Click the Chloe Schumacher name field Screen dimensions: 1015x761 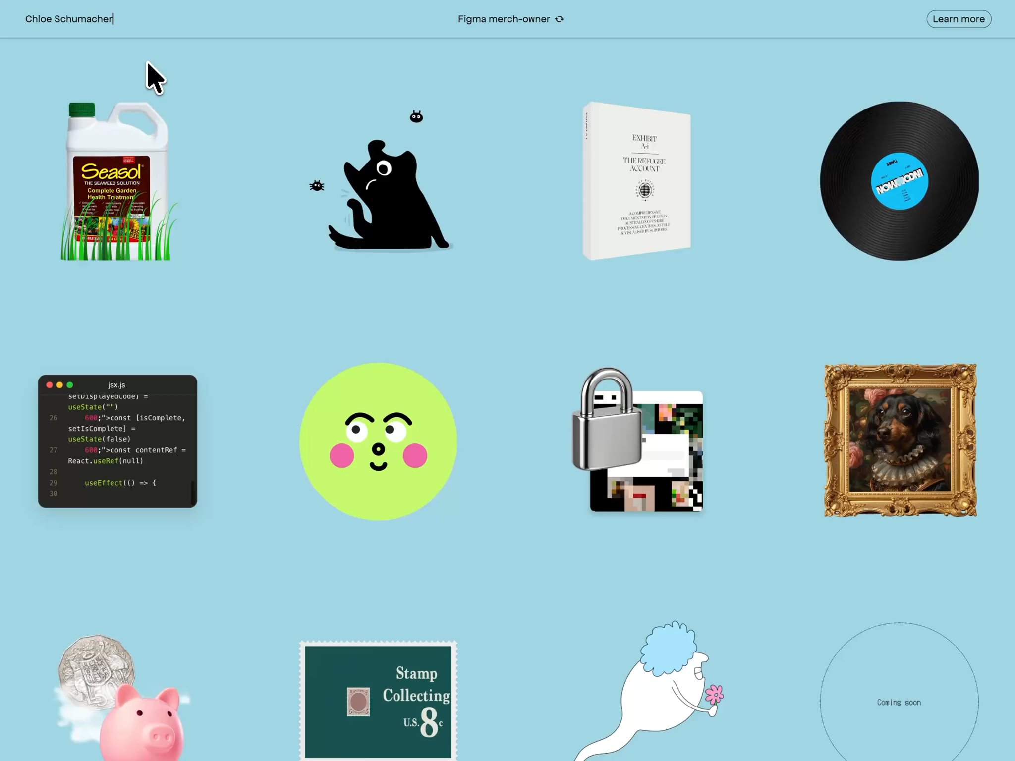(69, 19)
